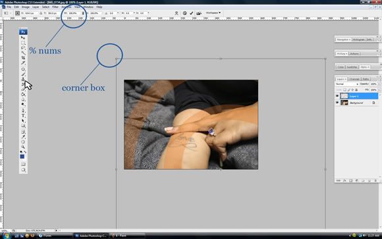Open the Workspace dropdown
The image size is (382, 239).
213,13
